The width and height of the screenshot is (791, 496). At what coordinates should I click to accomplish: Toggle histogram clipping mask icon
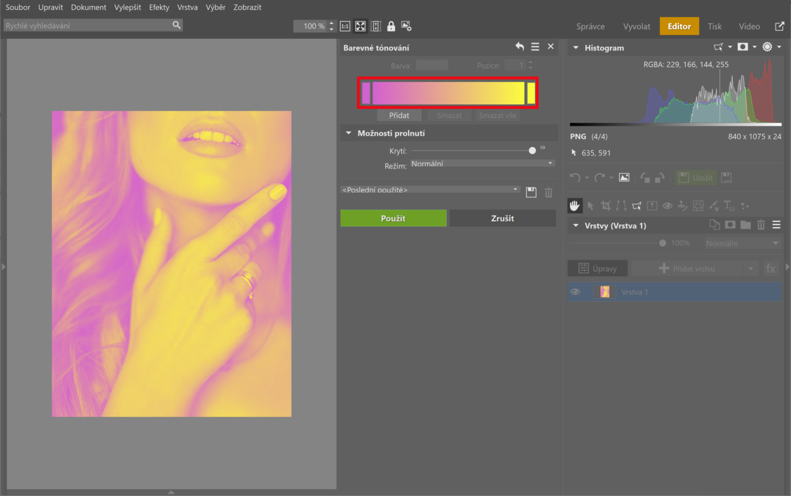(x=743, y=47)
